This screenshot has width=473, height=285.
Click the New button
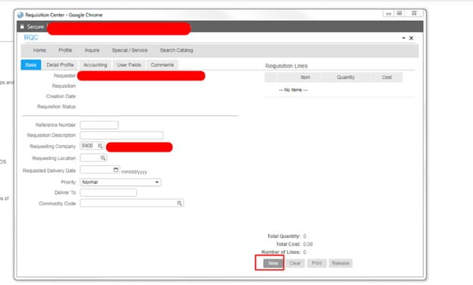pyautogui.click(x=273, y=263)
